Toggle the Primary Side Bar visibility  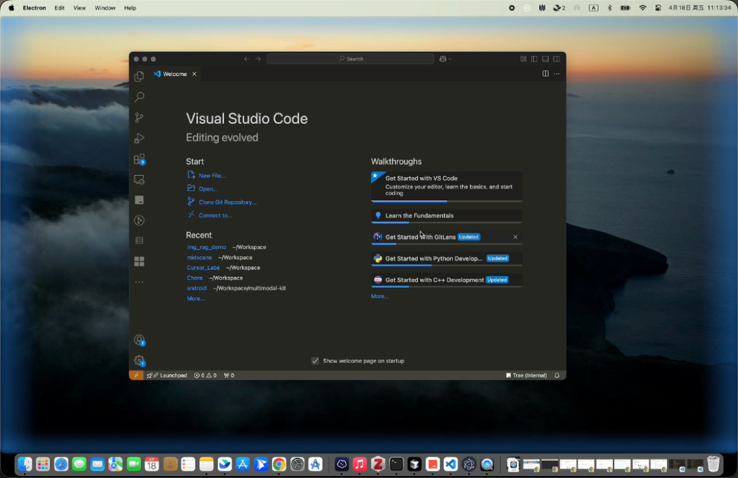point(534,59)
